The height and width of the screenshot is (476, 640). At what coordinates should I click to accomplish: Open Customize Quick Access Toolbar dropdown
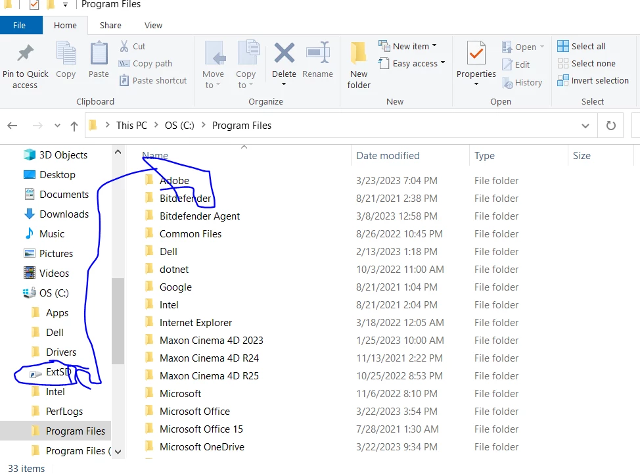(x=65, y=5)
